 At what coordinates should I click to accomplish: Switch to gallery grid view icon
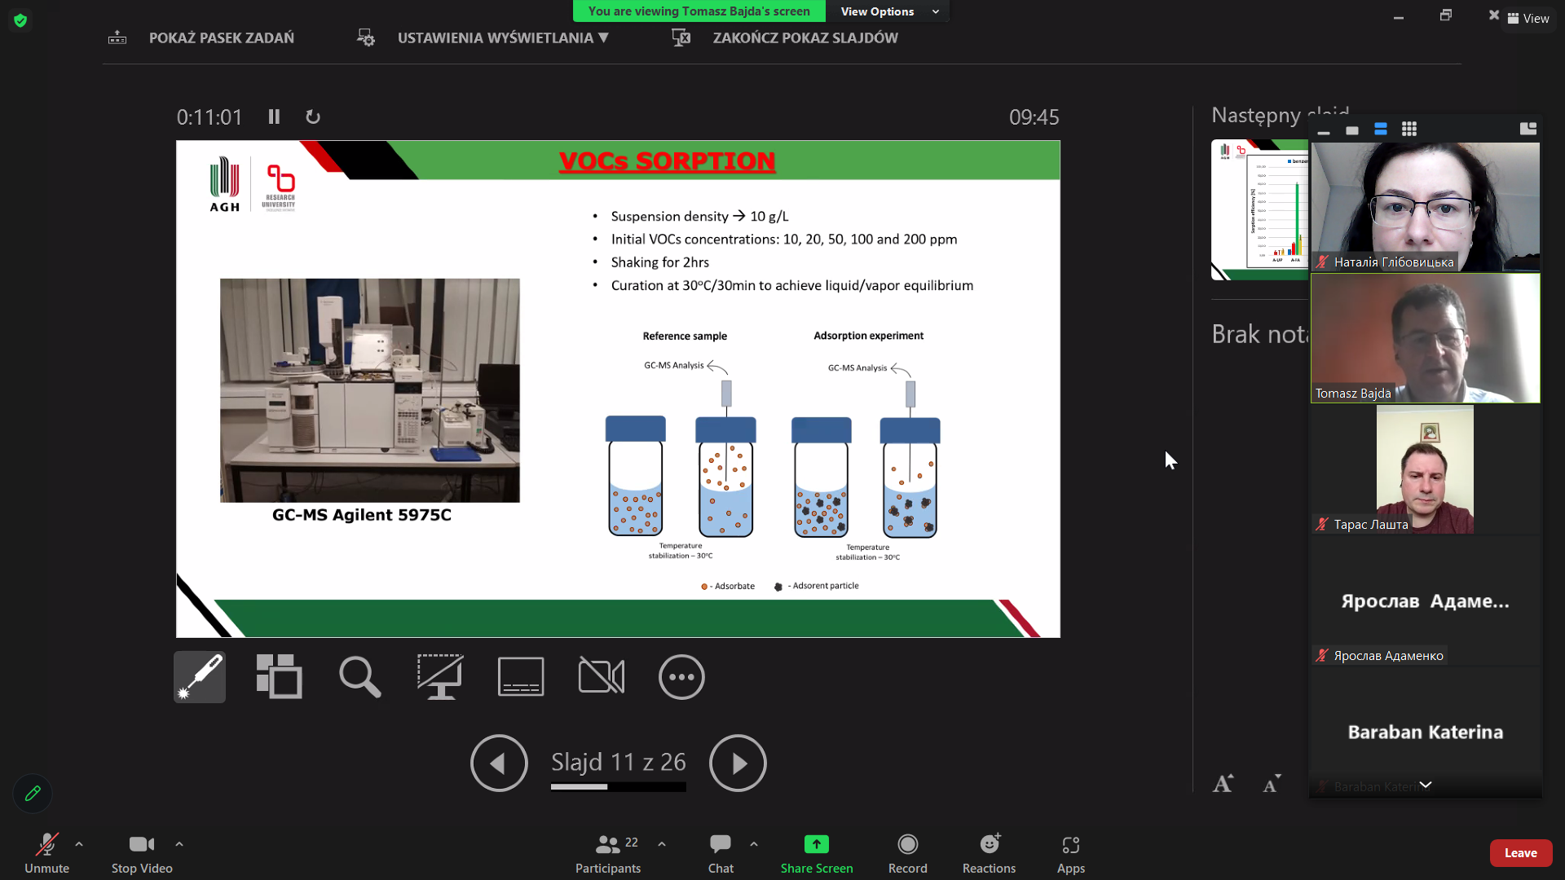coord(1409,129)
